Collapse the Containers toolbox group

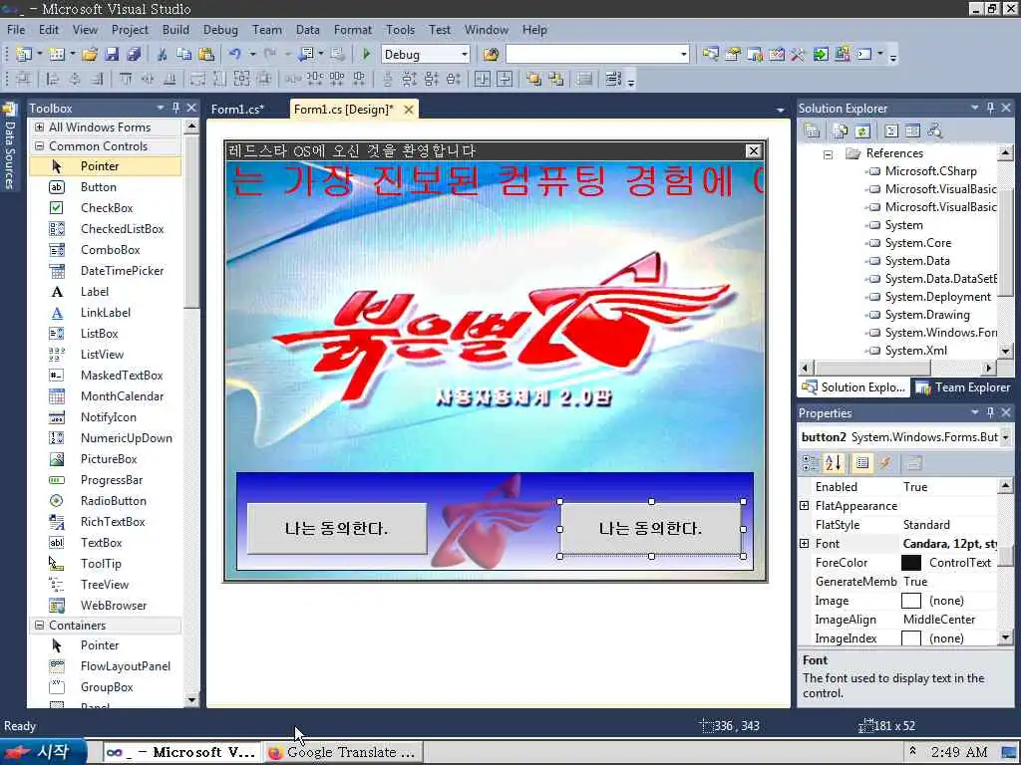pos(39,626)
